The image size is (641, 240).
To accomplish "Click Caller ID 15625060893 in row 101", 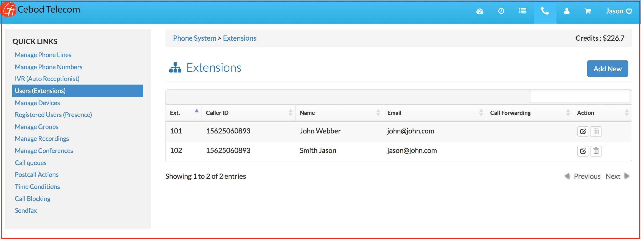I will tap(228, 131).
